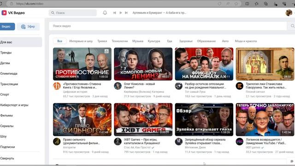Screen dimensions: 295x166
Task: Open Киберспорт и игры section
Action: [14, 105]
